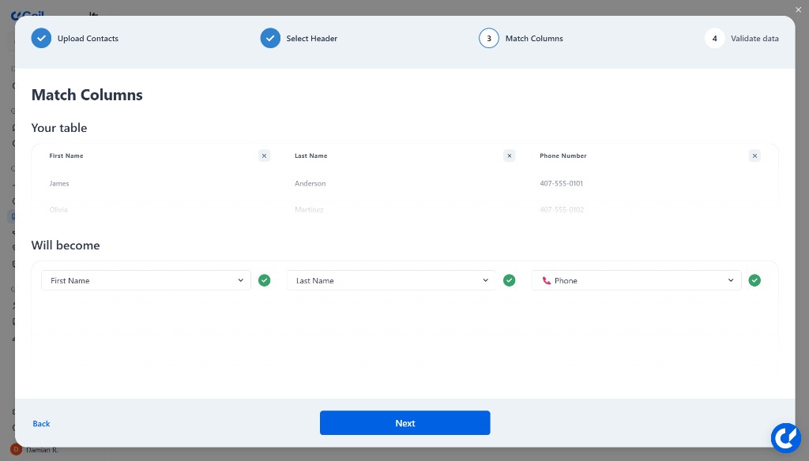Click the green check icon beside First Name mapping
Viewport: 809px width, 461px height.
coord(265,280)
